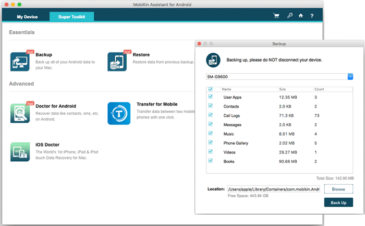This screenshot has width=365, height=226.
Task: Select the User Apps row label
Action: 233,98
